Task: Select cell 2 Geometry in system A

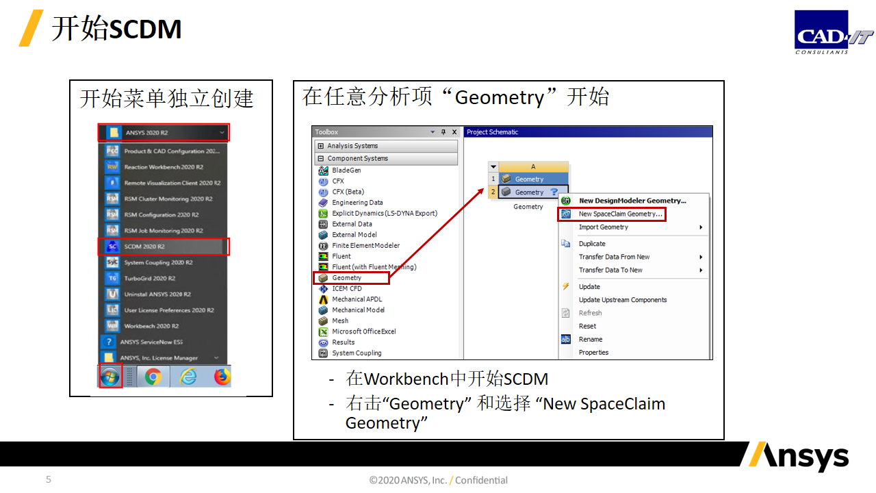Action: pos(534,192)
